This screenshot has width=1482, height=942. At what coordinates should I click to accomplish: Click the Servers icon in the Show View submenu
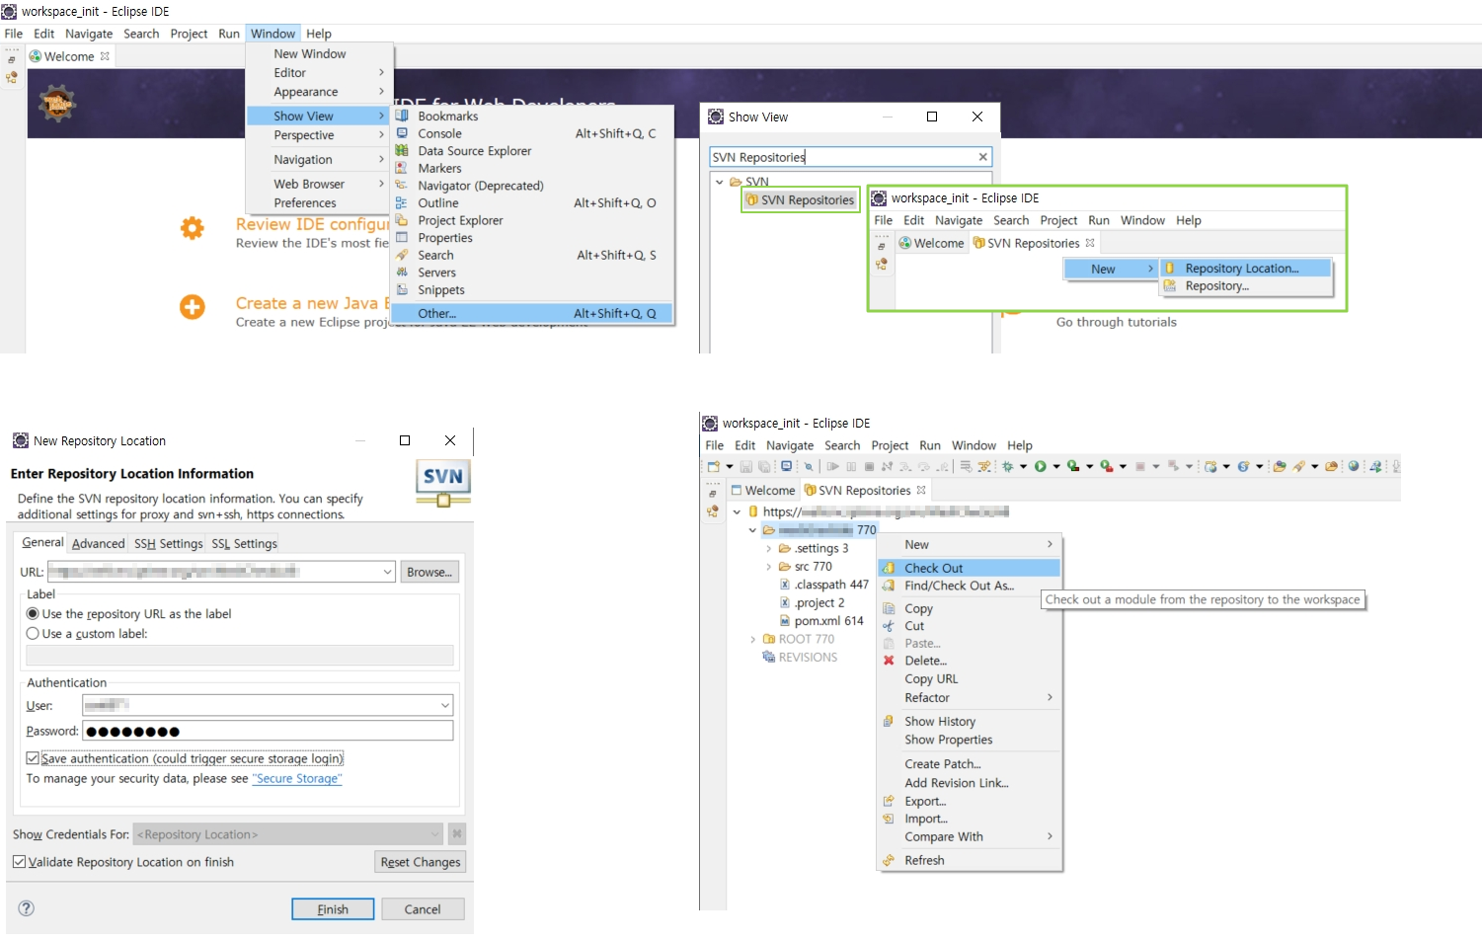pos(402,273)
